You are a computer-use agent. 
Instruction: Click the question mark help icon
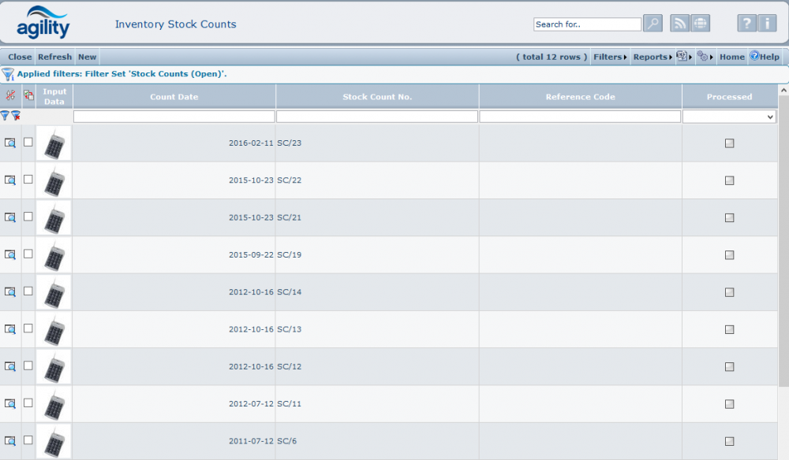746,24
